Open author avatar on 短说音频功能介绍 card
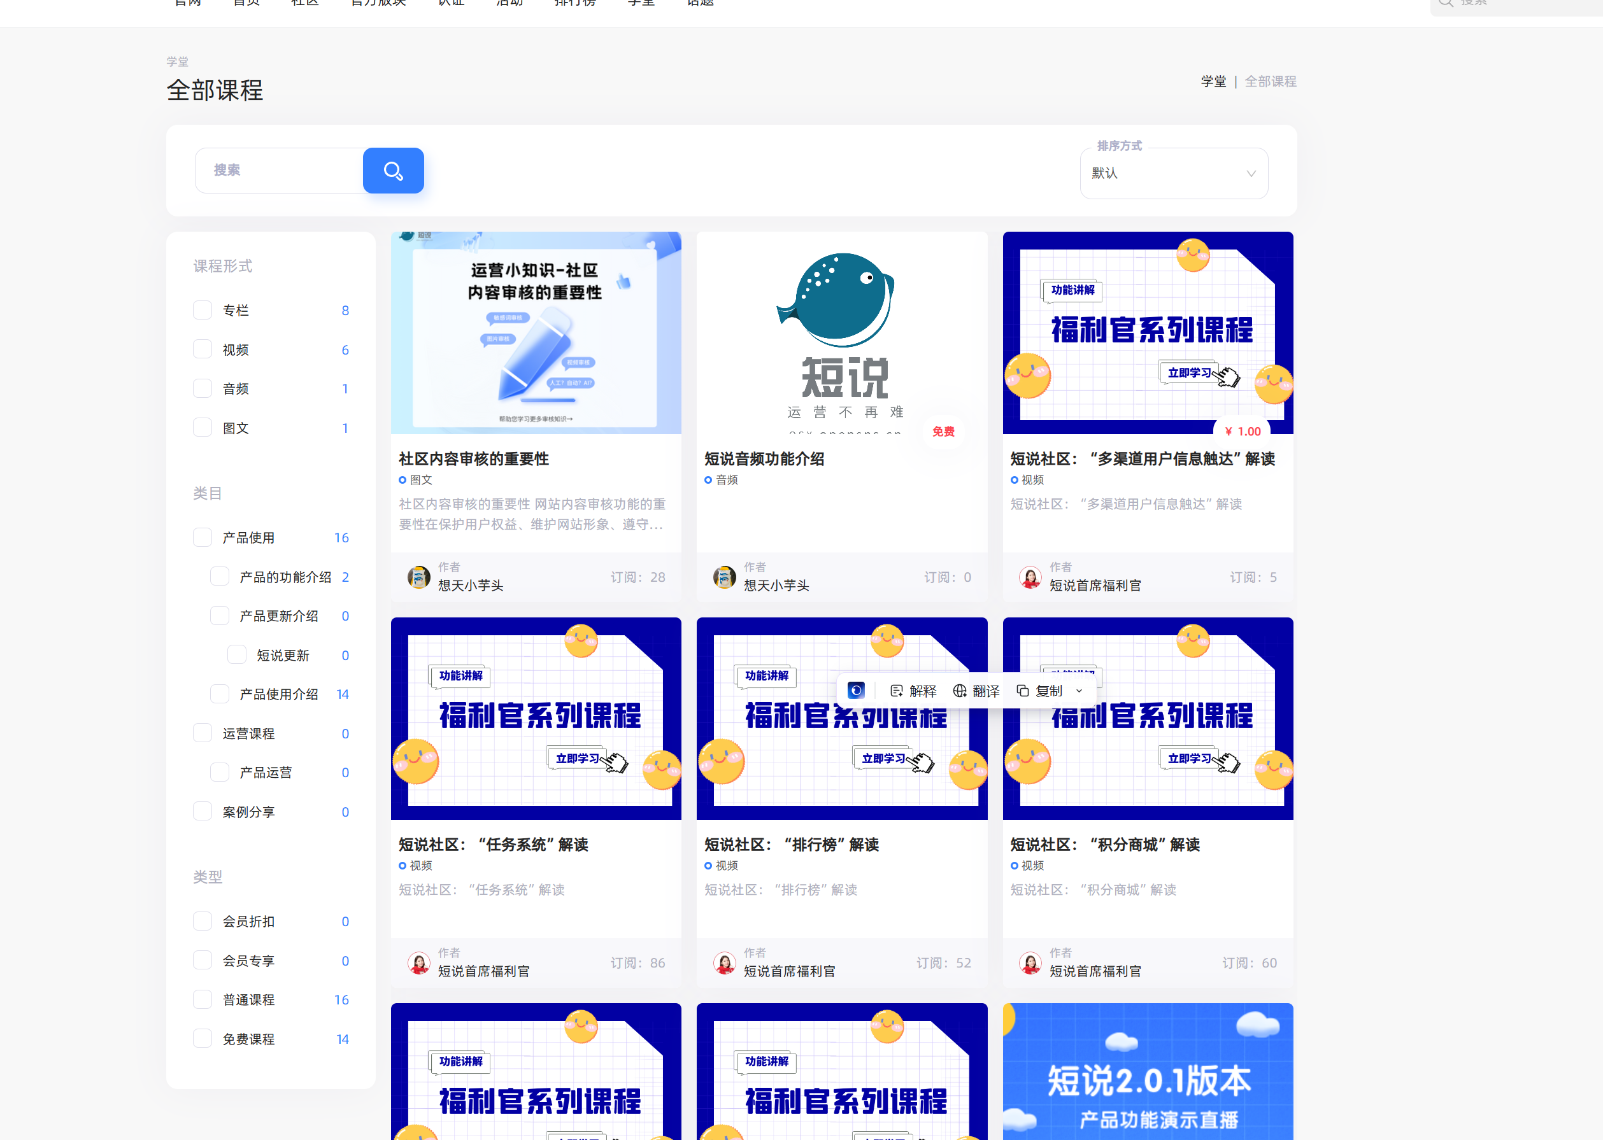 (725, 577)
